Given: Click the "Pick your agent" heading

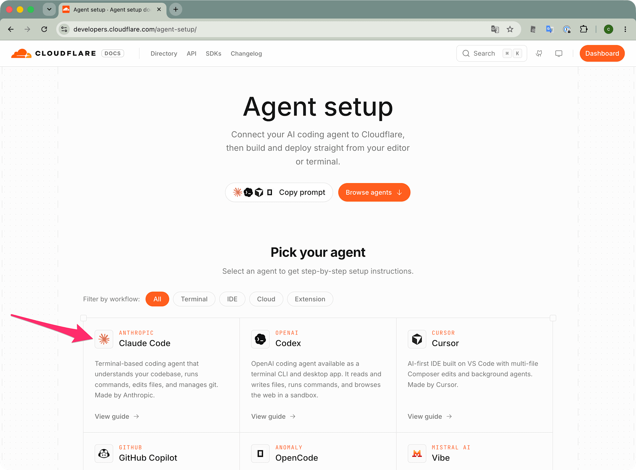Looking at the screenshot, I should point(318,252).
